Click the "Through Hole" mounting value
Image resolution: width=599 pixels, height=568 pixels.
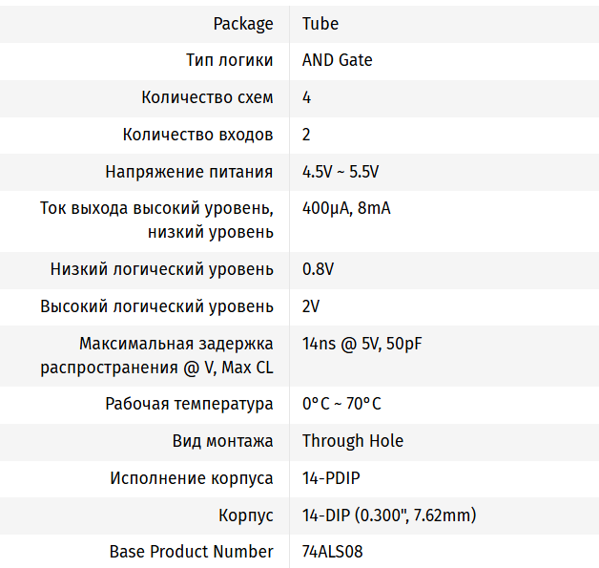click(353, 441)
